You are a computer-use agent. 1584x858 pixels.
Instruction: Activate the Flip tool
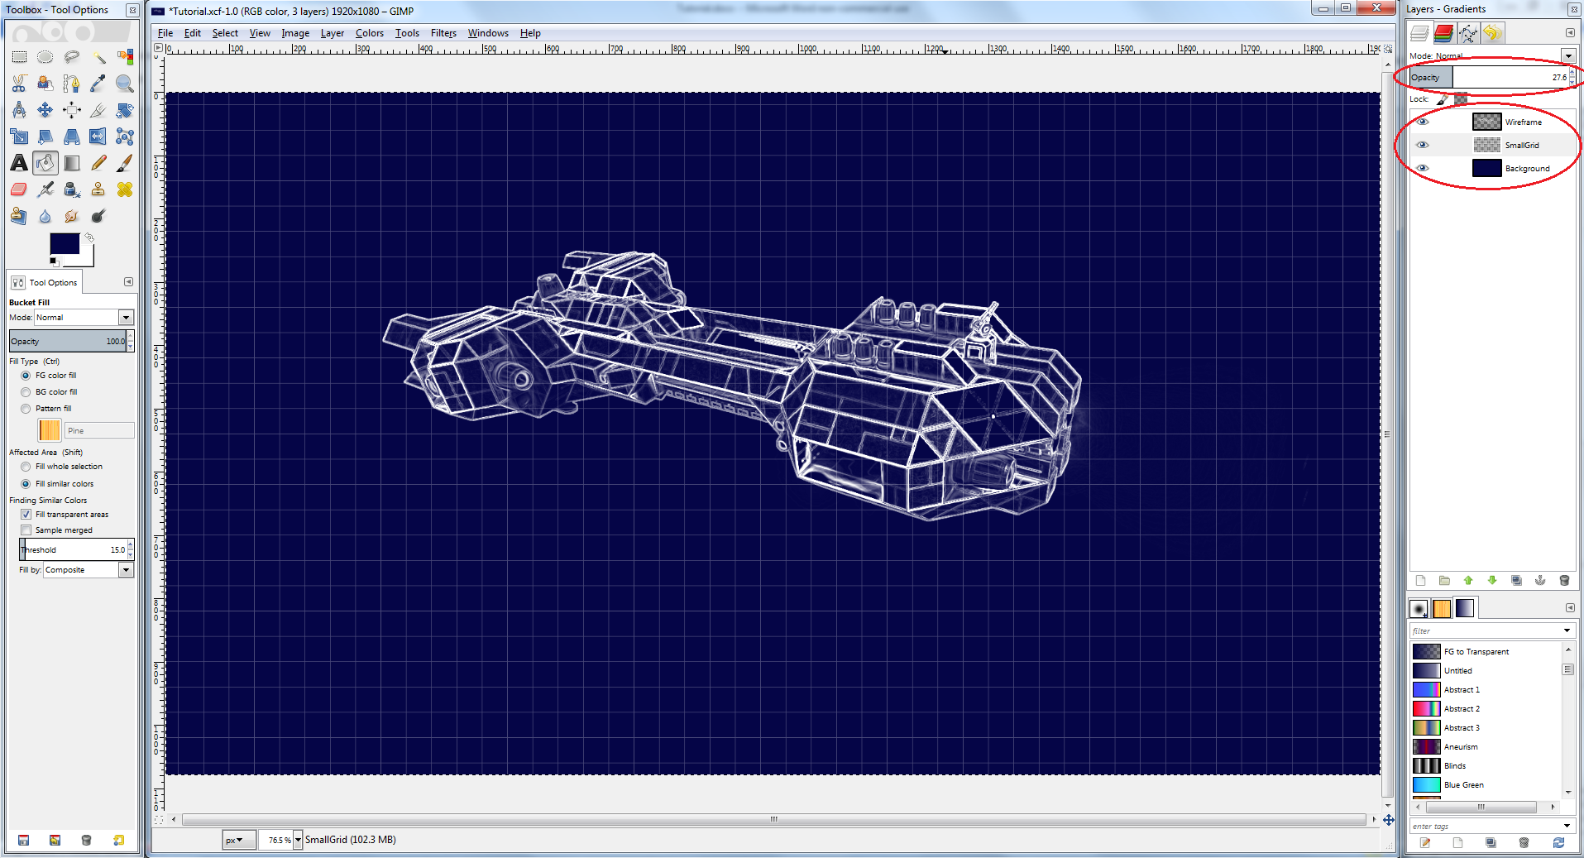(98, 137)
